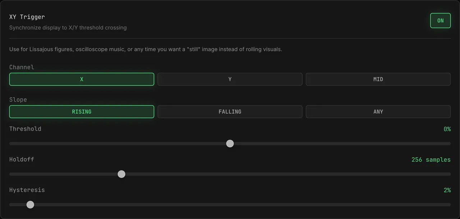Click the 256 samples Holdoff value

(431, 159)
